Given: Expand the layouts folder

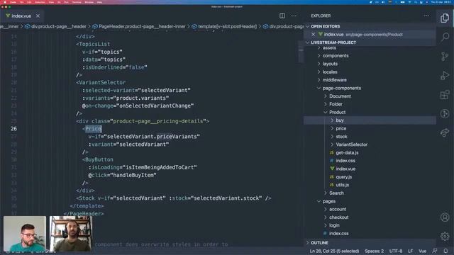Looking at the screenshot, I should [330, 64].
